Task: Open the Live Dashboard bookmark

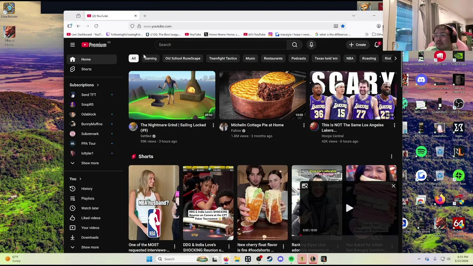Action: [x=85, y=34]
